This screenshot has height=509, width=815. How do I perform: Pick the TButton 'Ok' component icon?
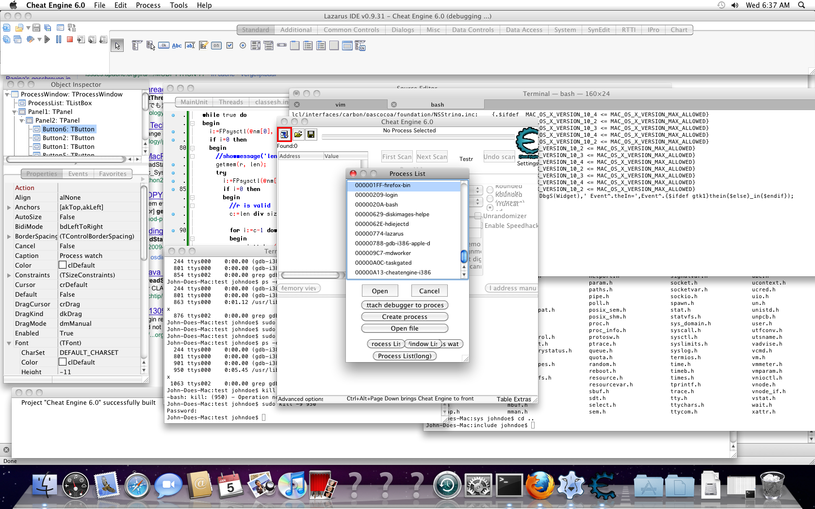tap(164, 46)
